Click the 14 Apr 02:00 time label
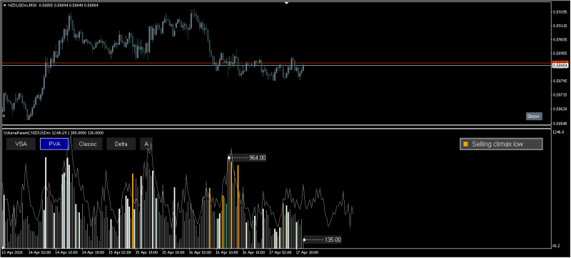Screen dimensions: 571x258 [x=39, y=252]
